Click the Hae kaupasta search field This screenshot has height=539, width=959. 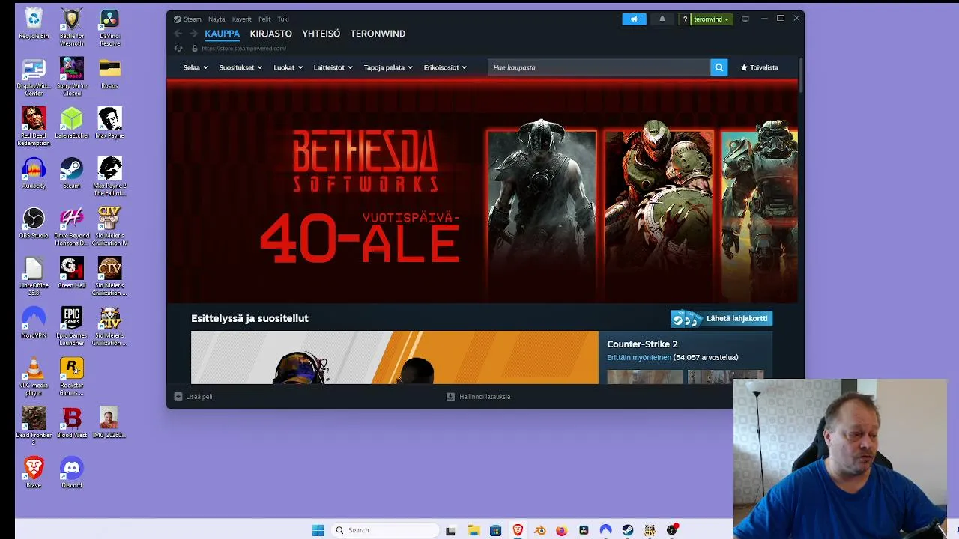tap(599, 67)
